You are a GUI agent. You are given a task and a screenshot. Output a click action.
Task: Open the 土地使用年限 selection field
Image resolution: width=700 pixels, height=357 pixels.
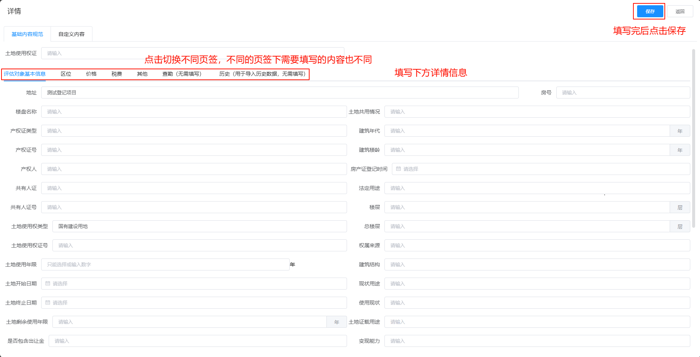pos(165,264)
